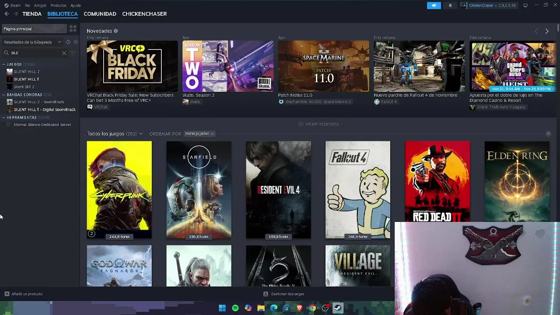Open Copilot from the taskbar
Screen dimensions: 560x315
[248, 308]
